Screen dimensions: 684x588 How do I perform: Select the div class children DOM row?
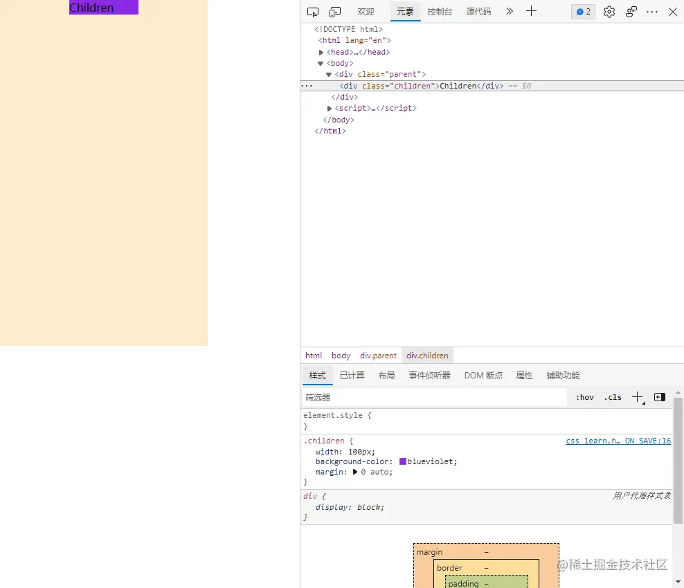point(492,86)
